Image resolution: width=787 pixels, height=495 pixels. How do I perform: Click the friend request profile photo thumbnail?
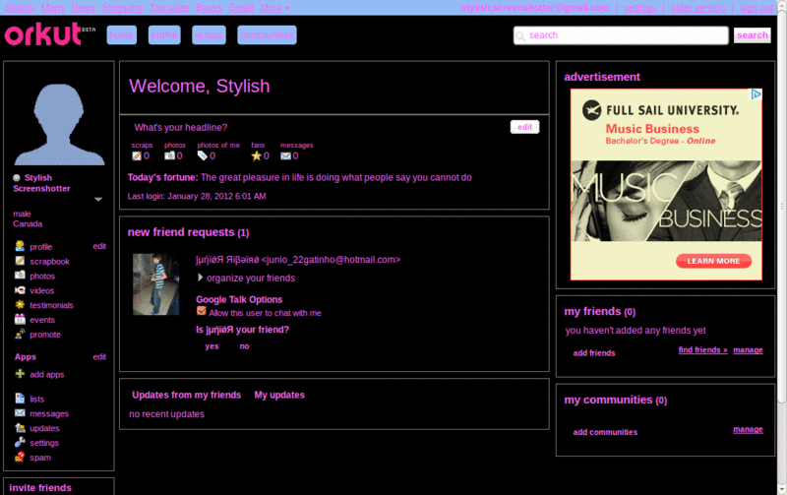(x=155, y=284)
